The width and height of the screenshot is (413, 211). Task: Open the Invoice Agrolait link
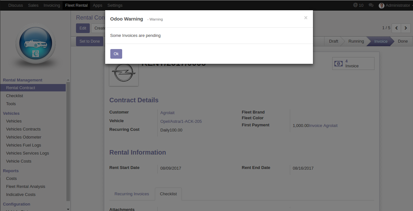[x=323, y=126]
